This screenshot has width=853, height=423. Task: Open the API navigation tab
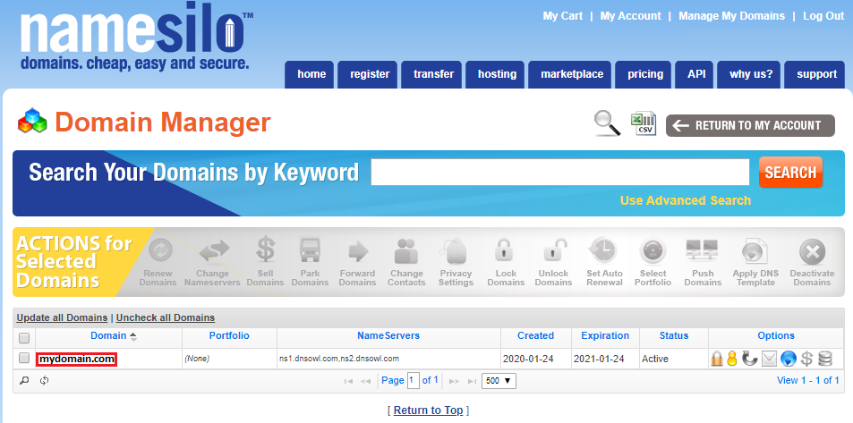695,74
